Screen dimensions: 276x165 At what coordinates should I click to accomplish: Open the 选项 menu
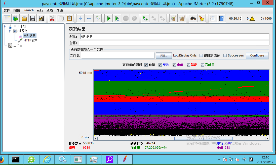(x=50, y=10)
